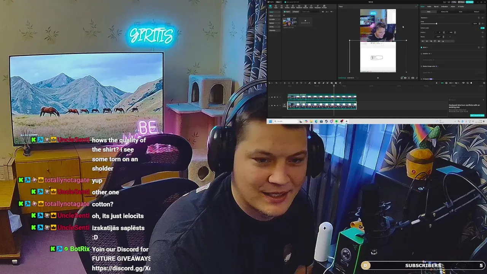This screenshot has width=487, height=274.
Task: Select the lower video clip on the timeline
Action: click(322, 105)
